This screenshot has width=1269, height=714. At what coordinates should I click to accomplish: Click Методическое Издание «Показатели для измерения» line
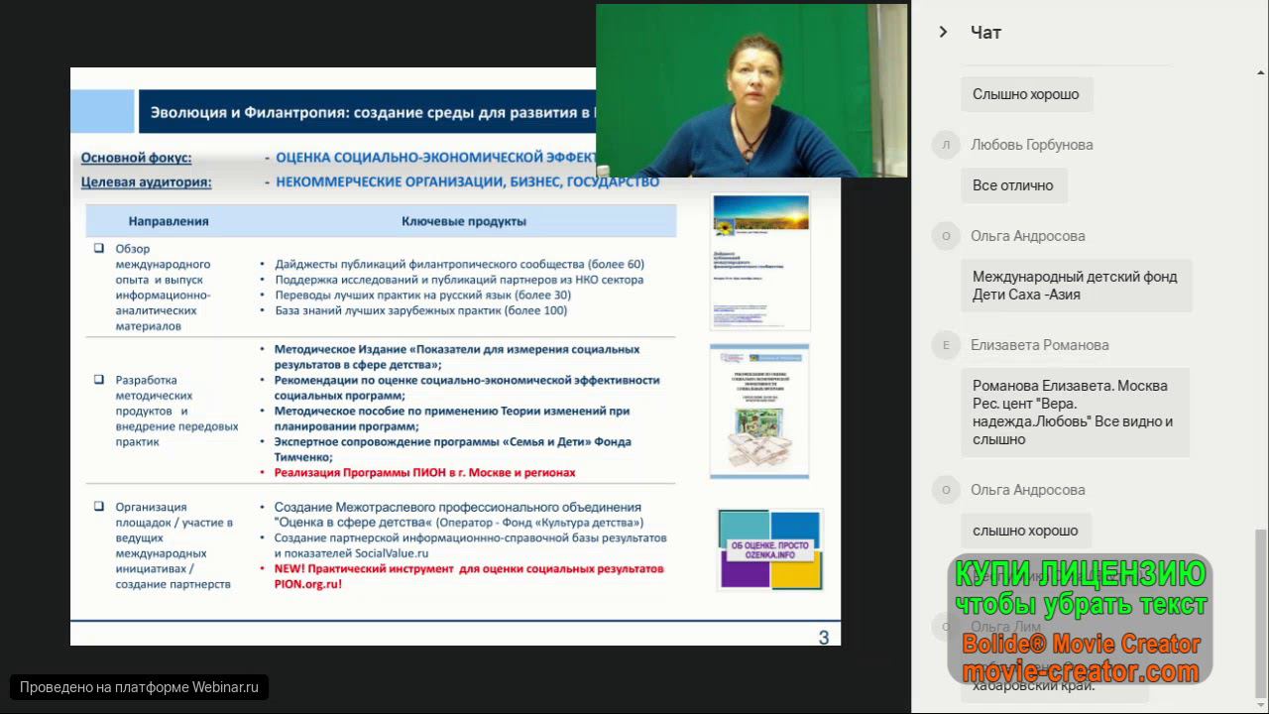coord(457,357)
